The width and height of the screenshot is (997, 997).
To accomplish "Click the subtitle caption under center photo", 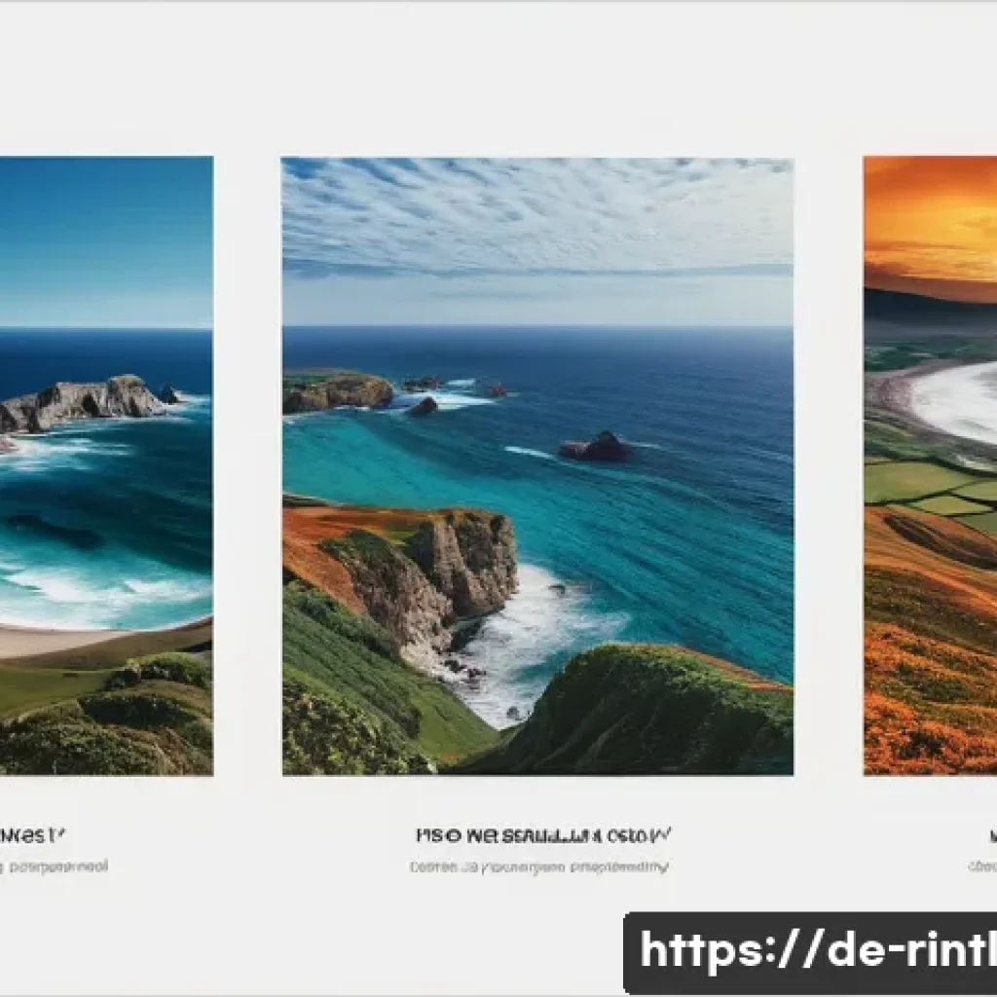I will click(539, 867).
